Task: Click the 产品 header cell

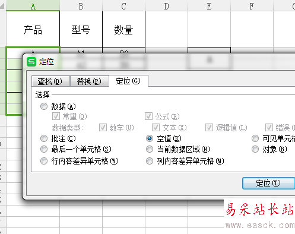Action: pyautogui.click(x=33, y=29)
